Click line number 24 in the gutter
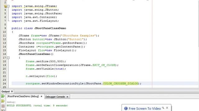The image size is (199, 111). coord(4,84)
